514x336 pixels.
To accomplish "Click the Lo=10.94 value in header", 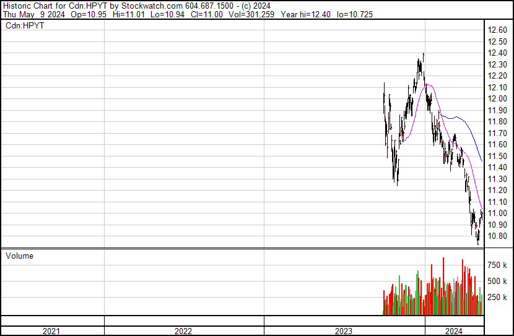I will click(x=167, y=14).
